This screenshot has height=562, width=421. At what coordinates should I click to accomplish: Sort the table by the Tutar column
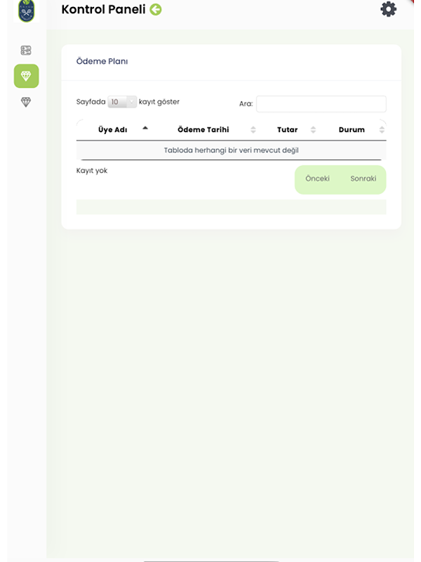[x=287, y=130]
